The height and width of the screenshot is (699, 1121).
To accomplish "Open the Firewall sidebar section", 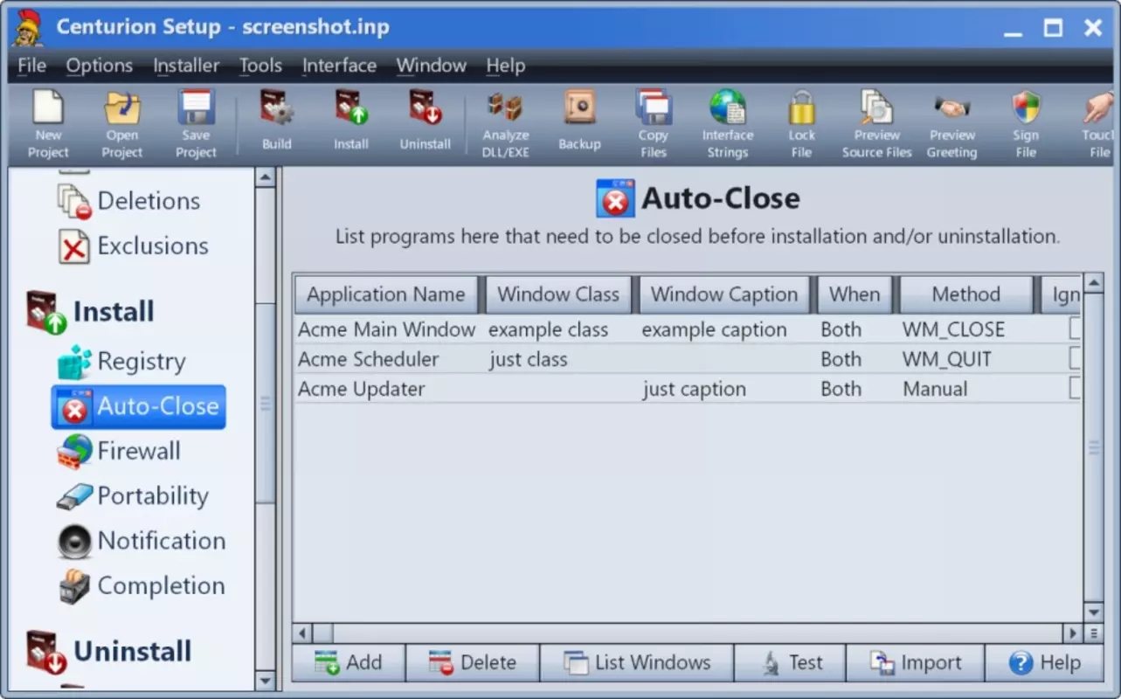I will [x=118, y=452].
